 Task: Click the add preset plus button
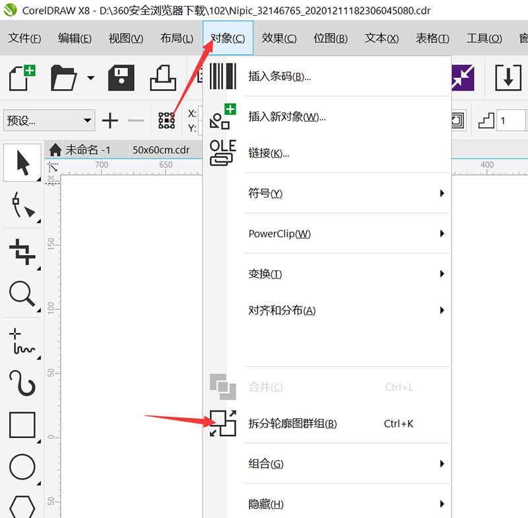coord(110,120)
